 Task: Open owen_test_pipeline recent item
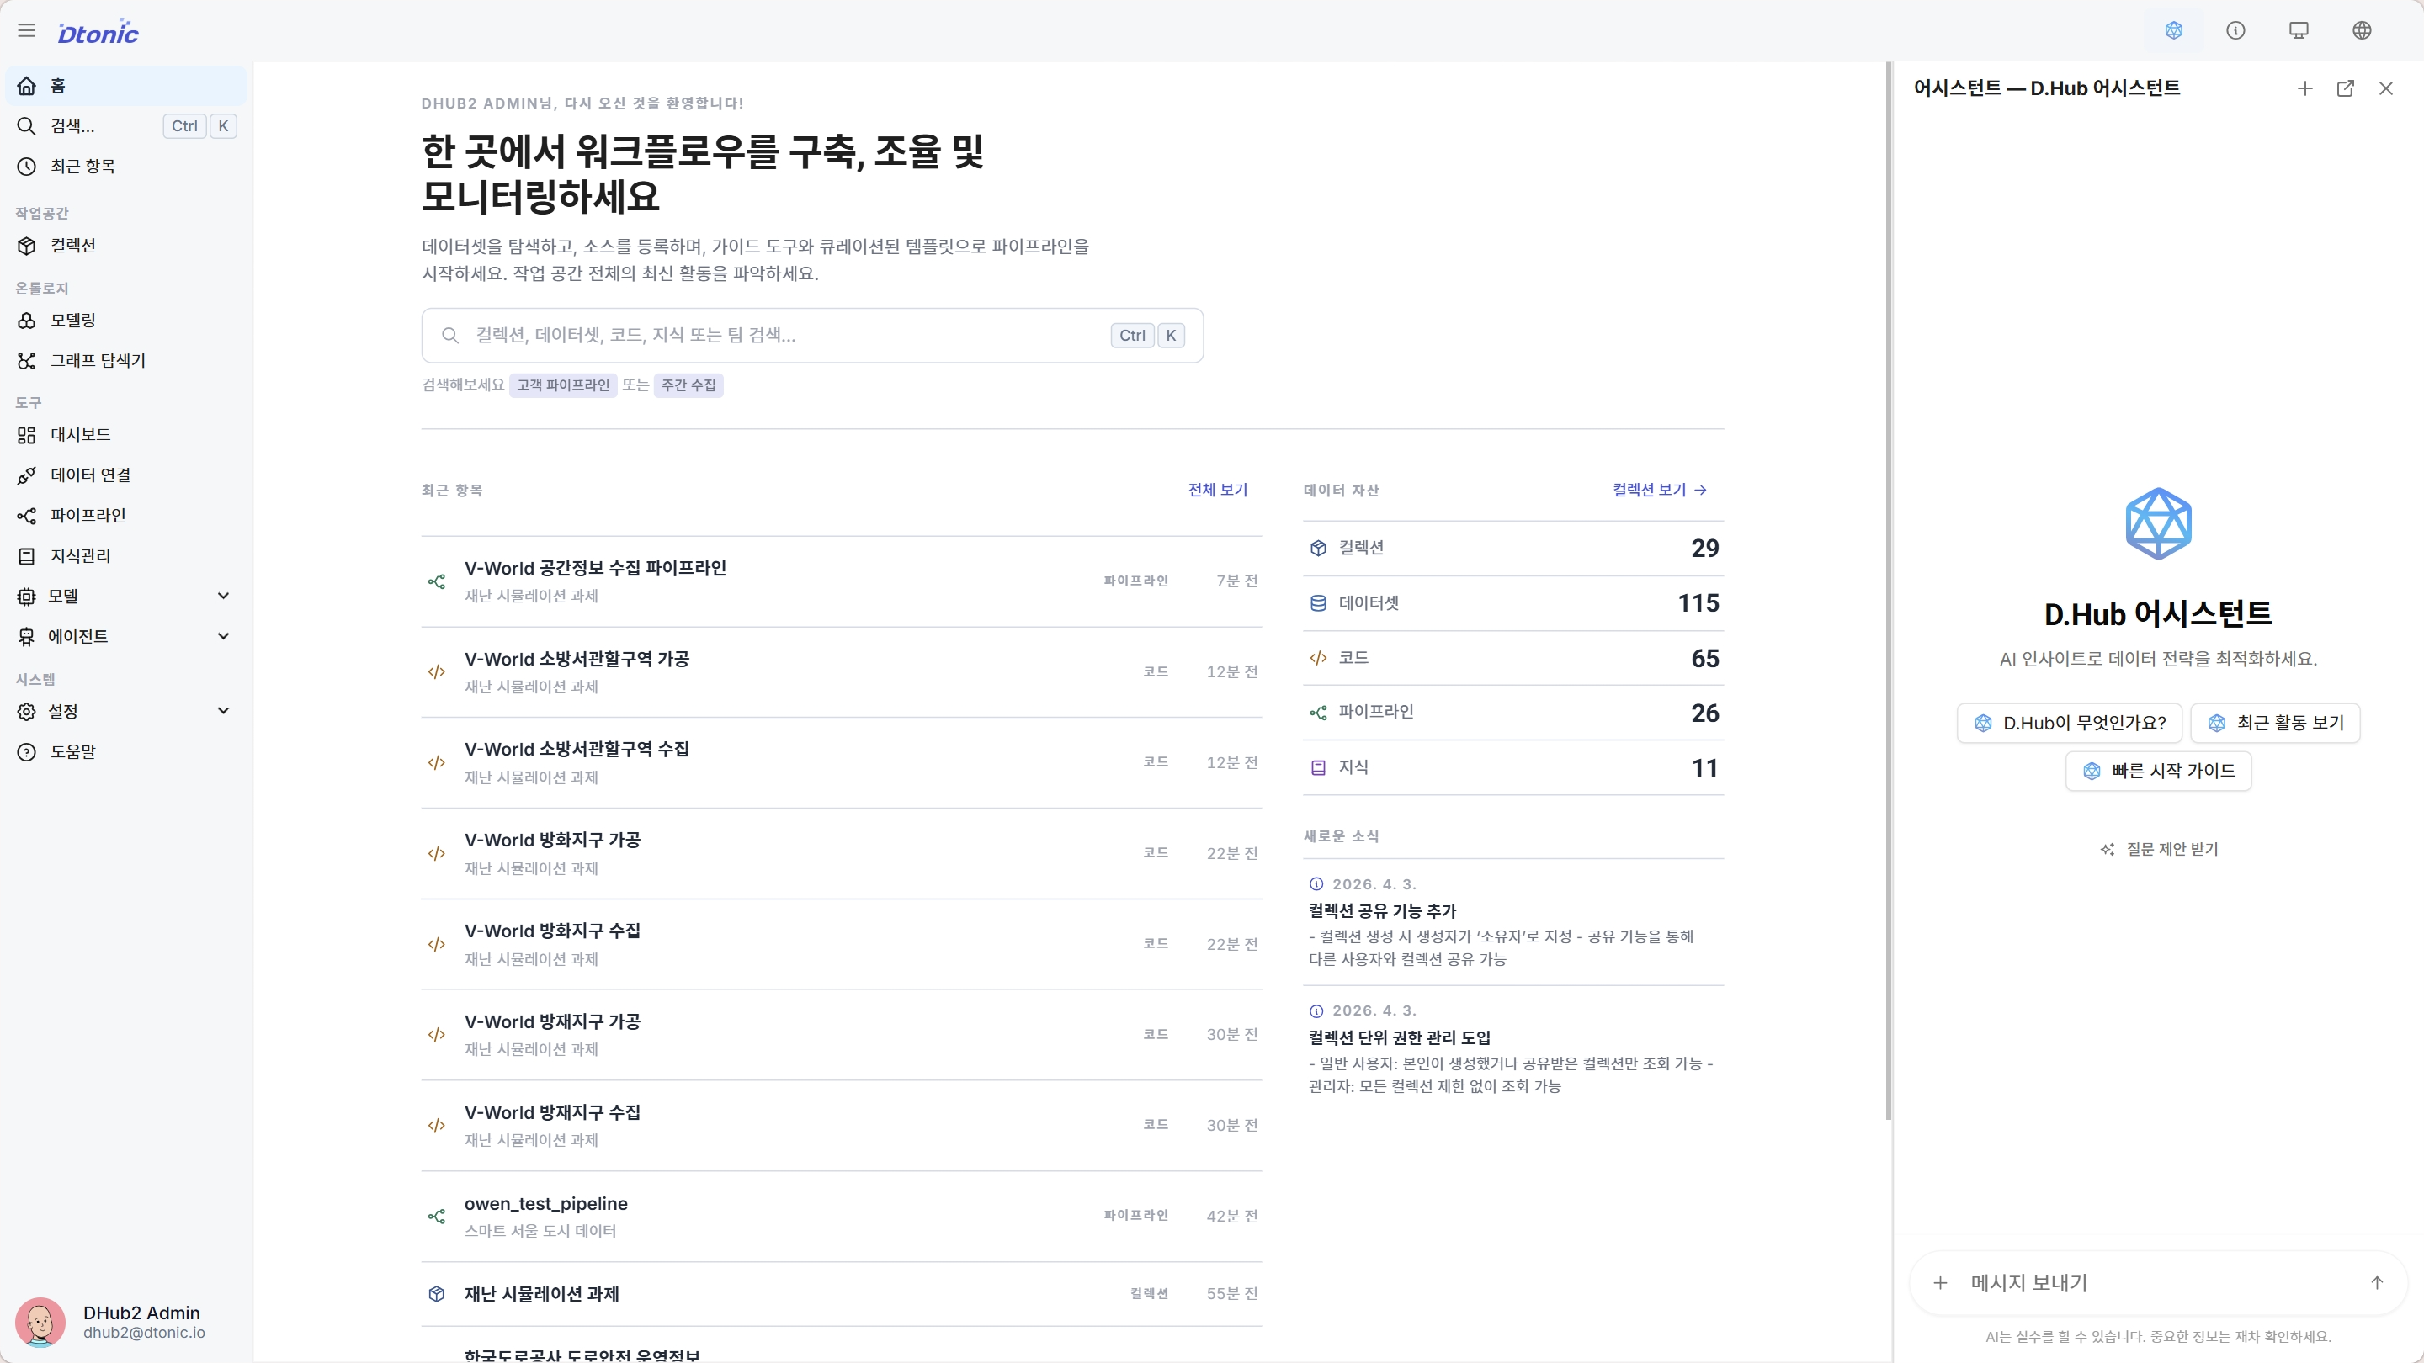click(842, 1217)
